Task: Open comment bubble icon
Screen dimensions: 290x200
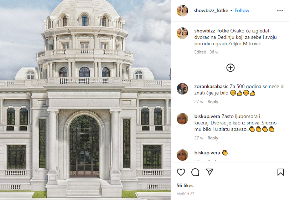Action: coord(195,172)
